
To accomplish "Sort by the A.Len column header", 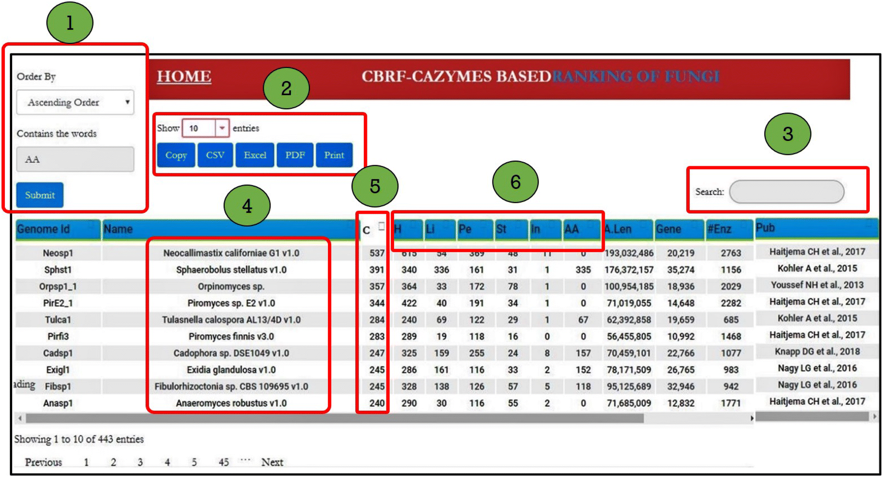I will [628, 229].
